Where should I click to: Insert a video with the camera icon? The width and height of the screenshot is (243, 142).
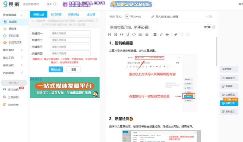tap(167, 35)
